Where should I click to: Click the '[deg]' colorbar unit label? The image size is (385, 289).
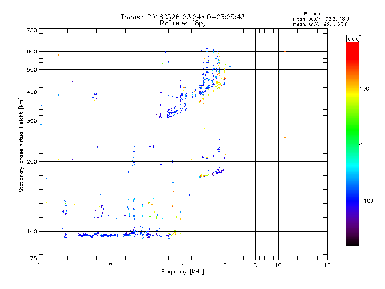353,39
